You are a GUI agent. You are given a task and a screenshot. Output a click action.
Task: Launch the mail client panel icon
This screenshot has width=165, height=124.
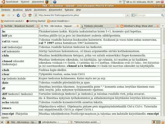pos(51,2)
